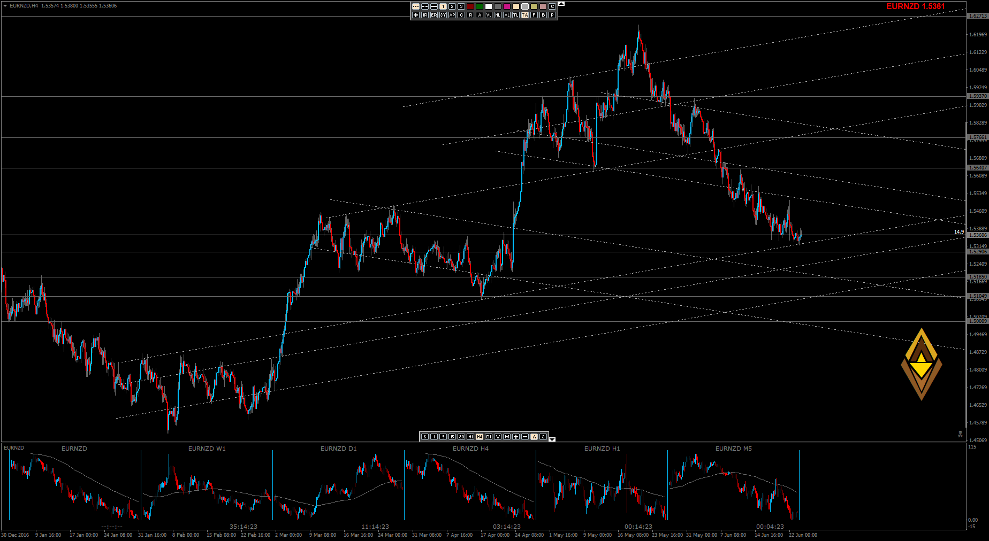Click the SY tool button

click(443, 15)
